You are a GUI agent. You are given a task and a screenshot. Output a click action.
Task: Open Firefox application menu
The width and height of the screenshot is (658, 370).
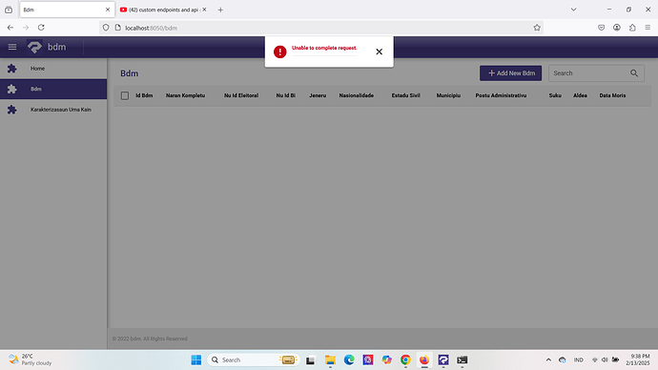click(x=648, y=28)
